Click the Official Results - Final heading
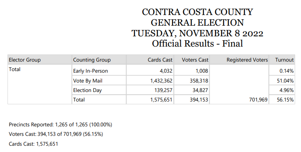 [197, 43]
